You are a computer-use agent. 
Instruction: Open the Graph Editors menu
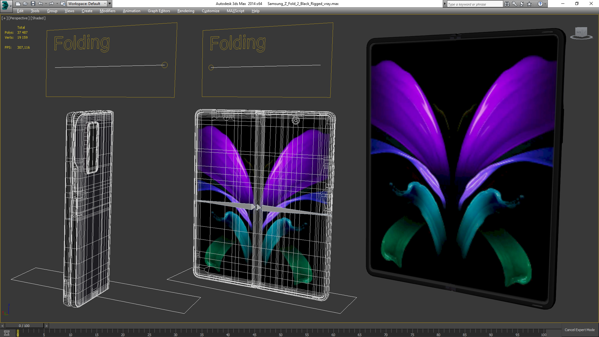coord(159,11)
